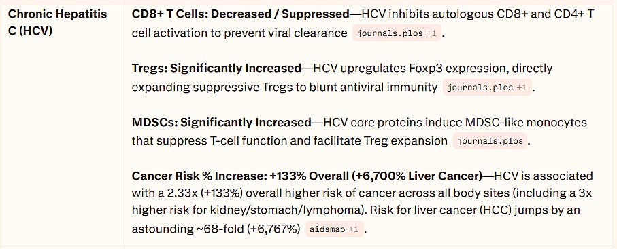Click the +1 badge in the CD8+ paragraph citation

431,34
